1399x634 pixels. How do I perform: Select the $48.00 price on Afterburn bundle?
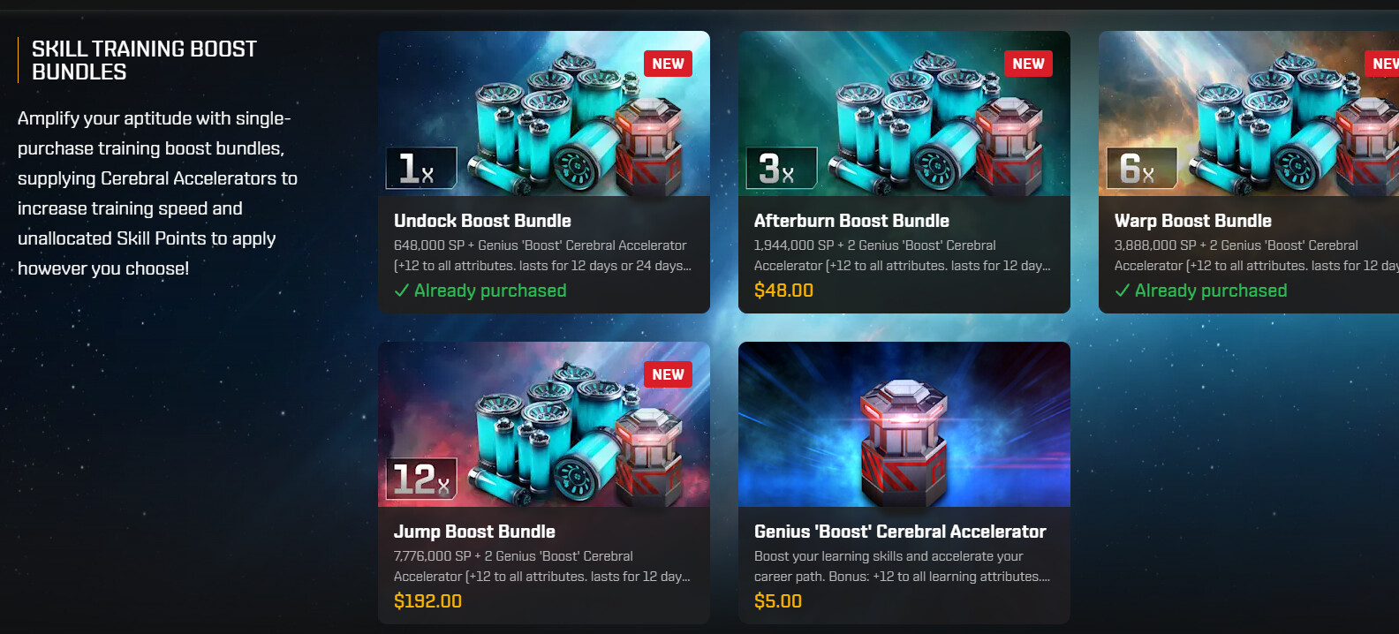click(783, 291)
